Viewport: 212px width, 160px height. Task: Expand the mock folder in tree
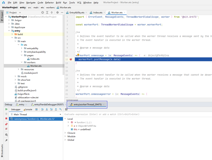tap(16, 77)
